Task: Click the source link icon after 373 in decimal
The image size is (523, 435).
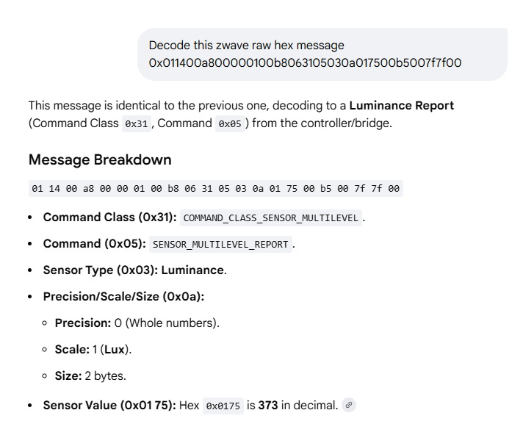Action: 349,405
